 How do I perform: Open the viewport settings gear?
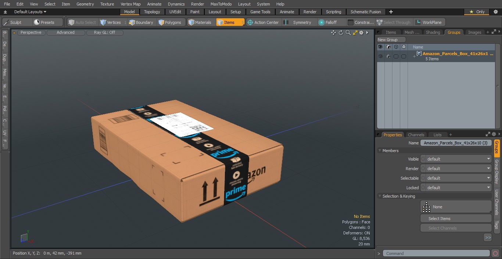(x=361, y=33)
